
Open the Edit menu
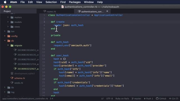30,2
